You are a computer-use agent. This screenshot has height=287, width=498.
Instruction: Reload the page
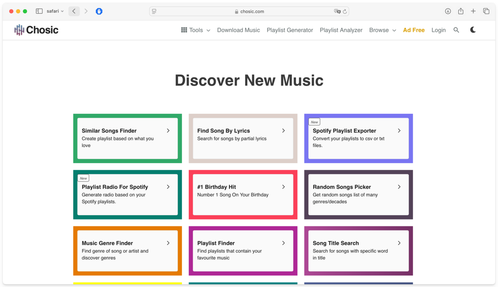click(345, 12)
